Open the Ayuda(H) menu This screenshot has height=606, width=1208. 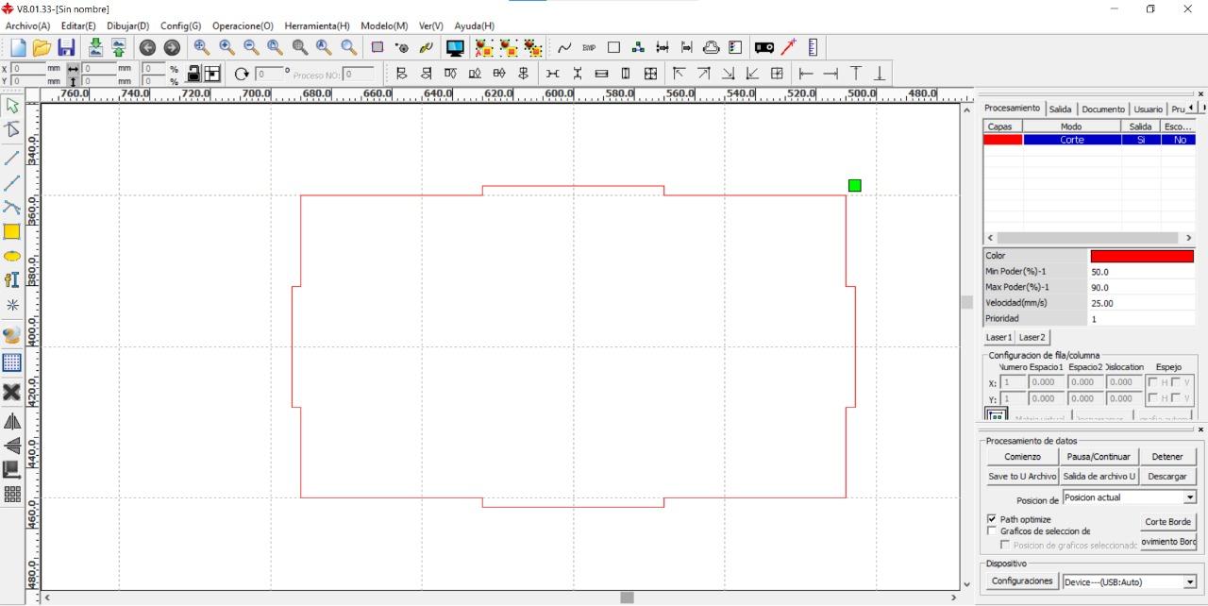click(x=474, y=25)
